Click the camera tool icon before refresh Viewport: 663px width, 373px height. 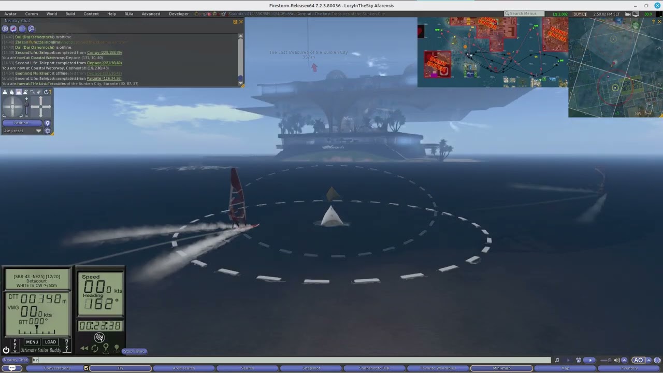point(39,92)
